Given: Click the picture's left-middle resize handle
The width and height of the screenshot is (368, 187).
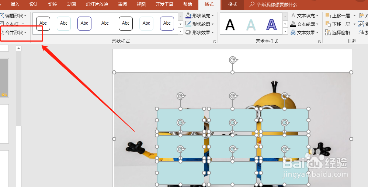Looking at the screenshot, I should click(114, 139).
